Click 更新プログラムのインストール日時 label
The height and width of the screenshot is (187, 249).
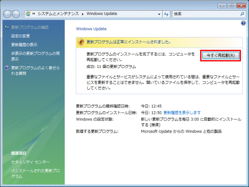tap(106, 113)
